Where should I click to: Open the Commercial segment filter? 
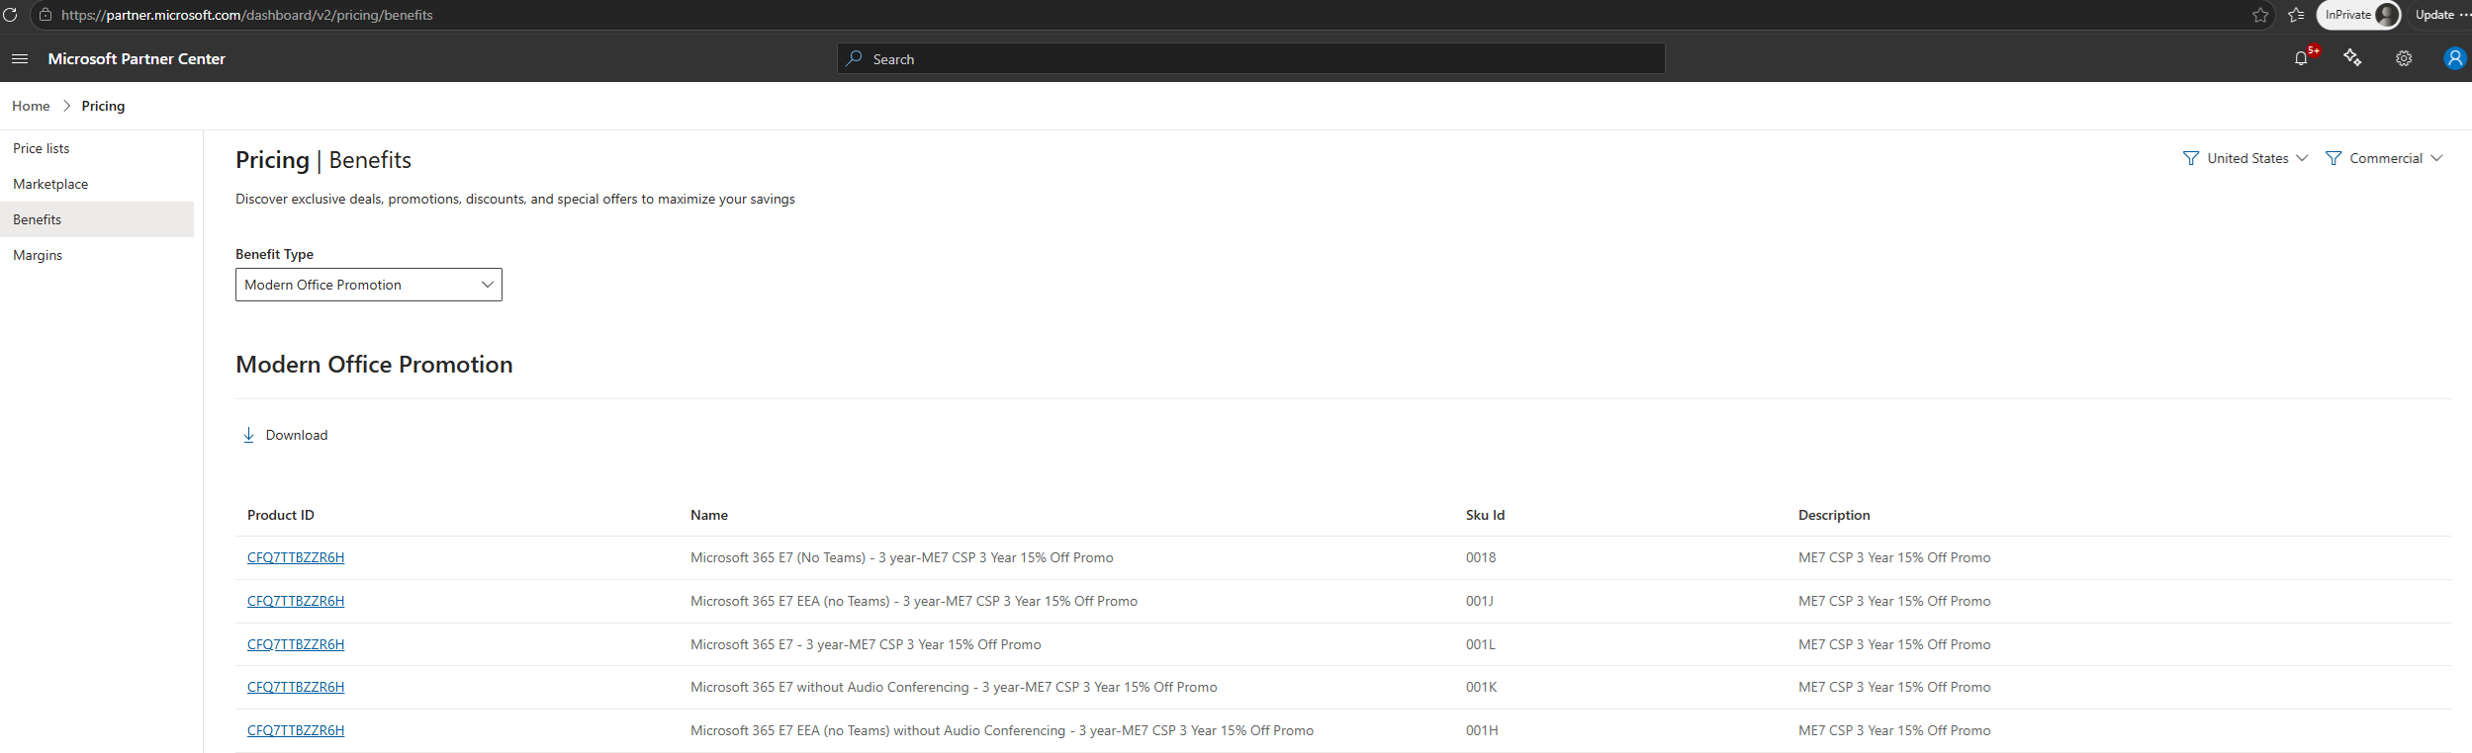point(2384,158)
